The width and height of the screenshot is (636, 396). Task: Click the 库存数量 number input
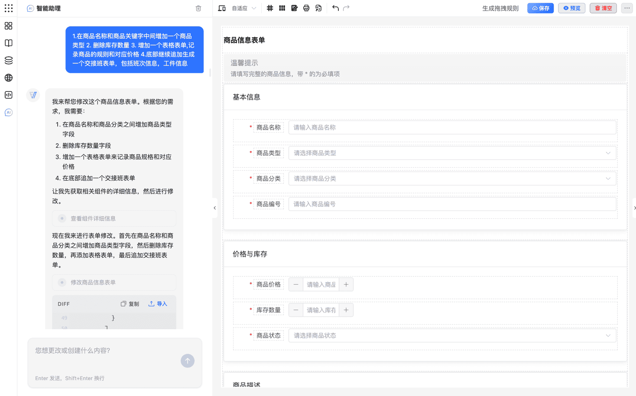(x=321, y=310)
